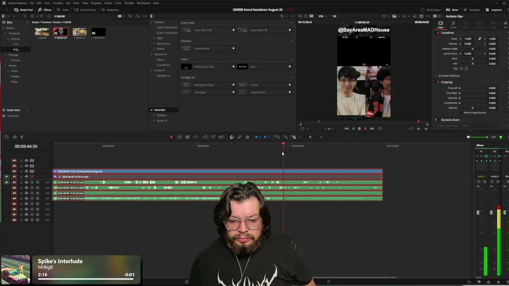Click the Zoom link chain icon in Transform
Image resolution: width=509 pixels, height=286 pixels.
point(480,39)
